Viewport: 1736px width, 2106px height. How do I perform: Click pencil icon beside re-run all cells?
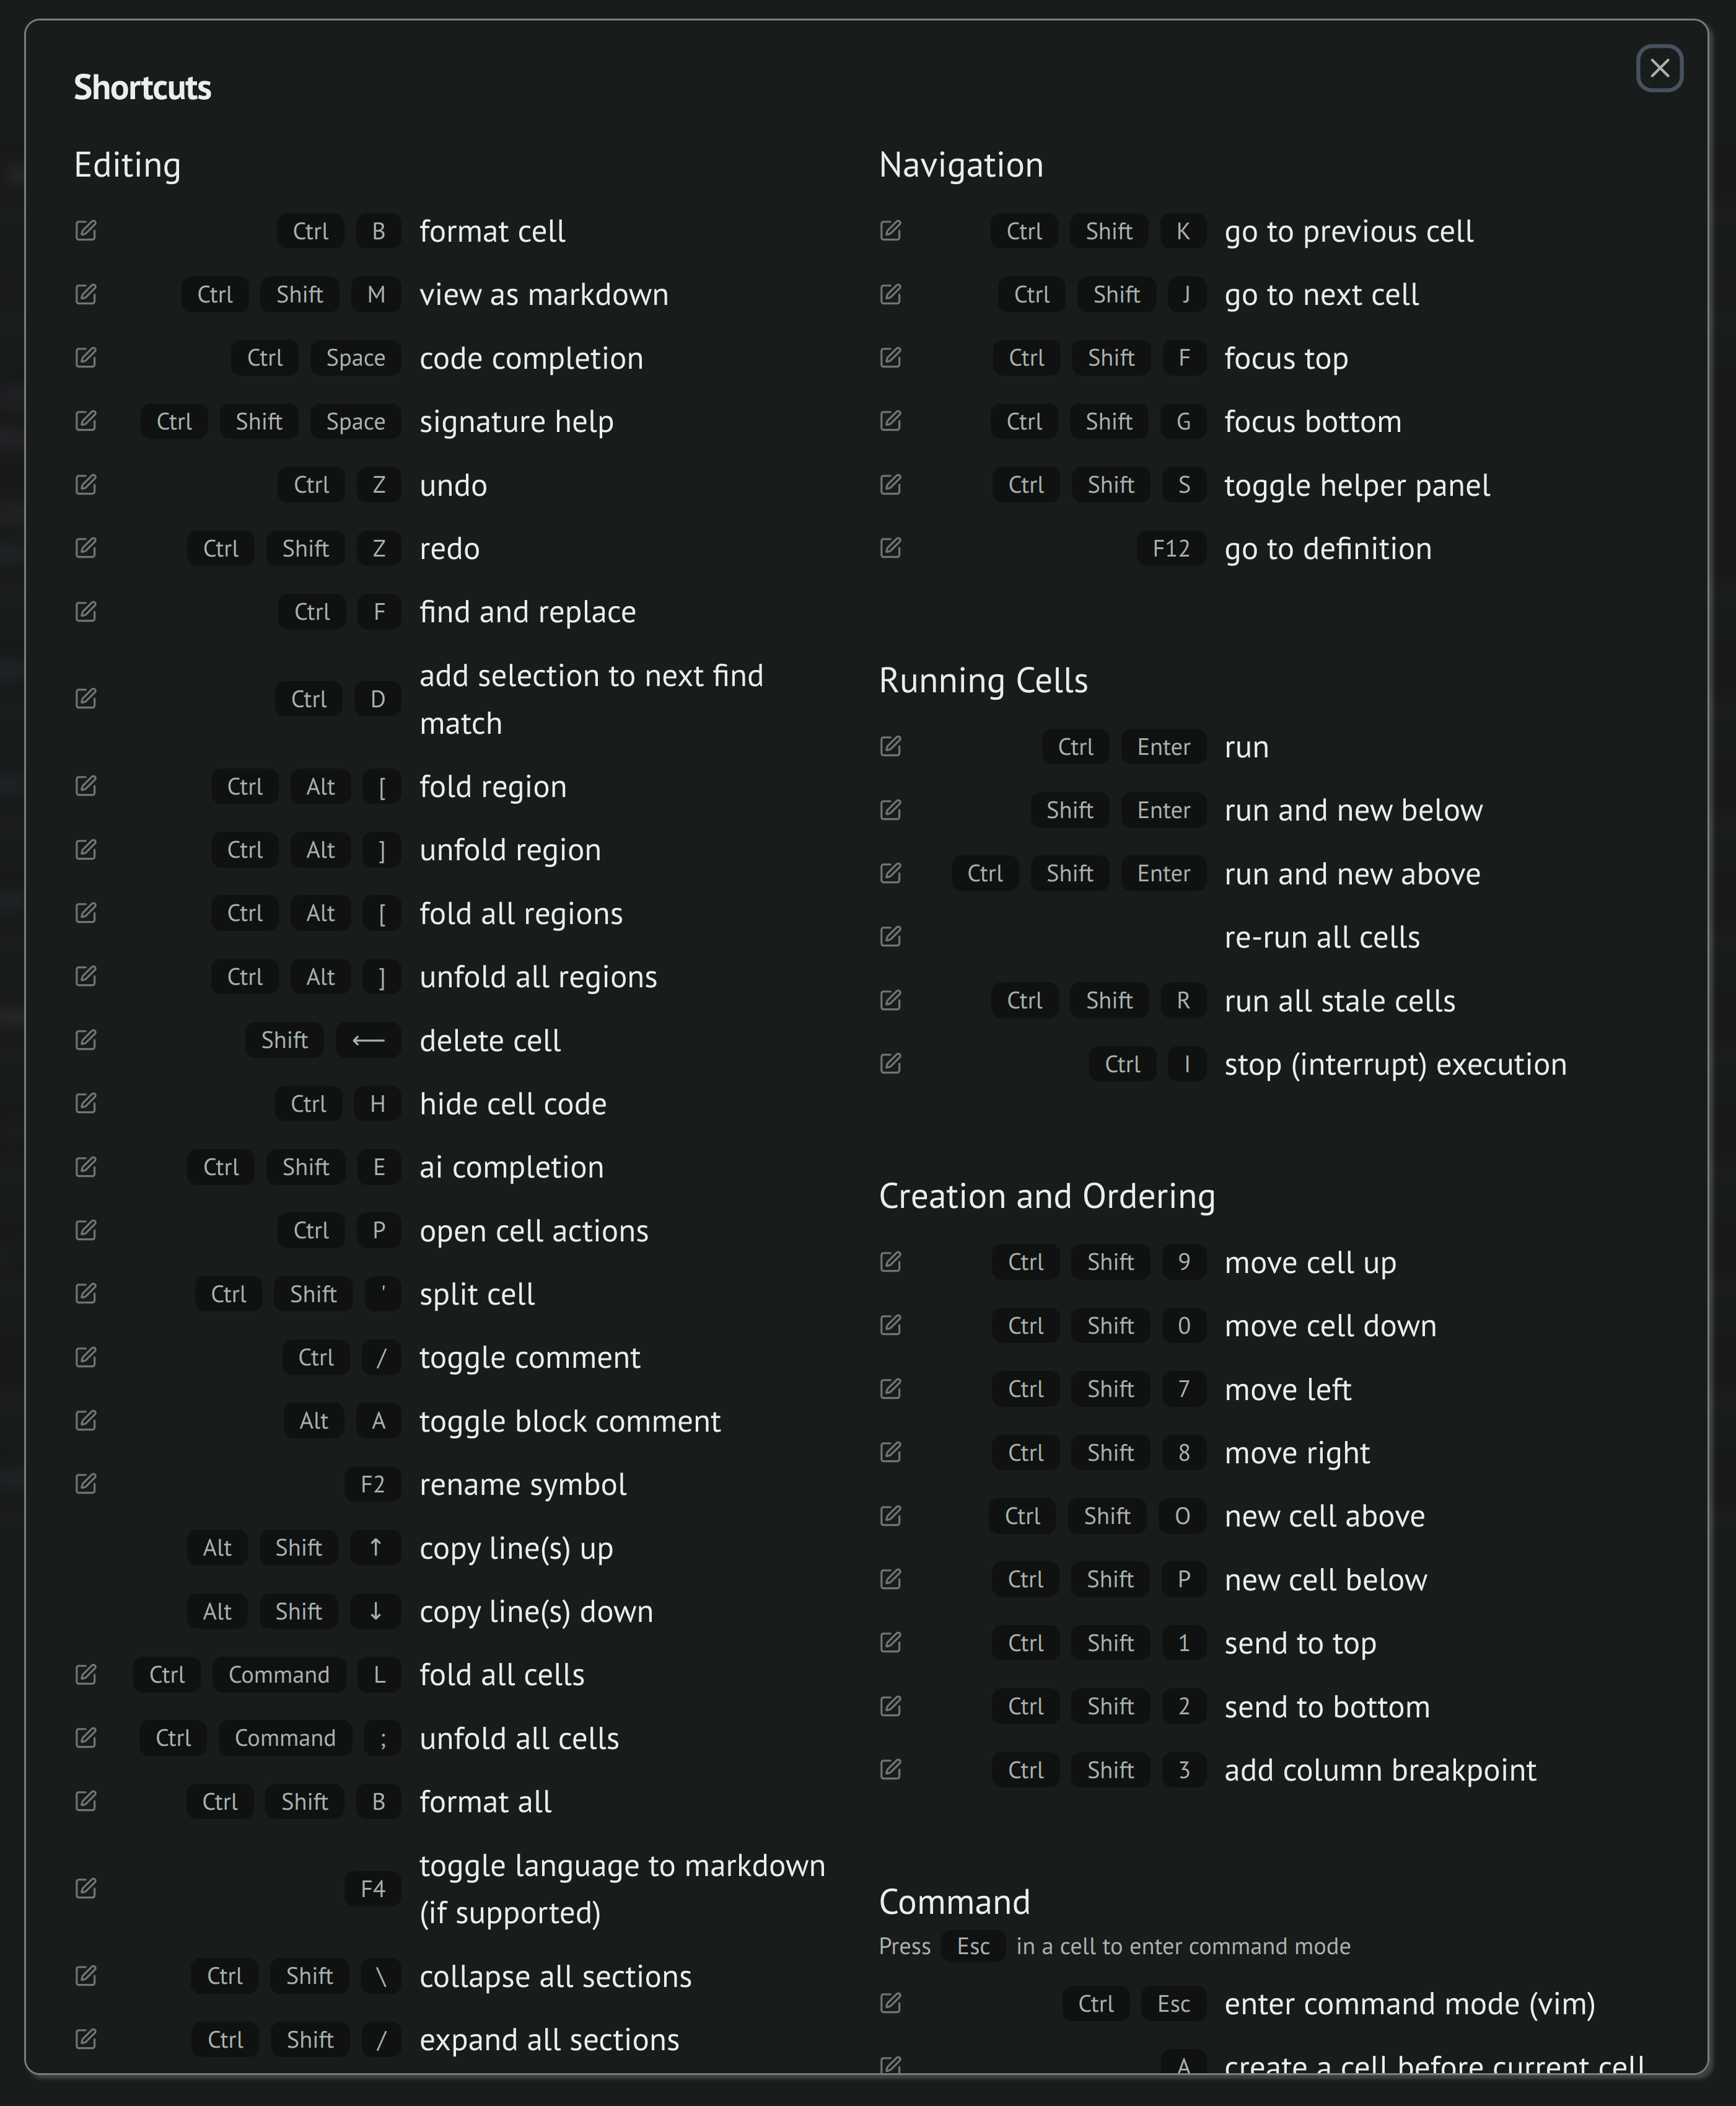point(891,936)
